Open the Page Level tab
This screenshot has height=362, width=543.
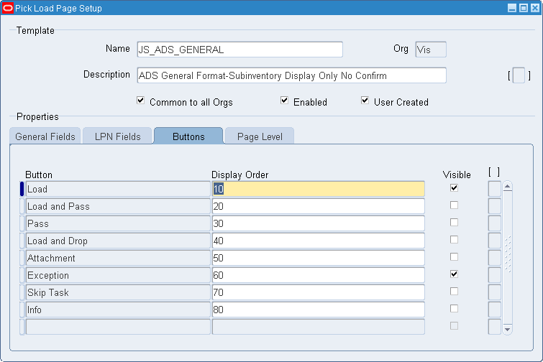click(260, 136)
